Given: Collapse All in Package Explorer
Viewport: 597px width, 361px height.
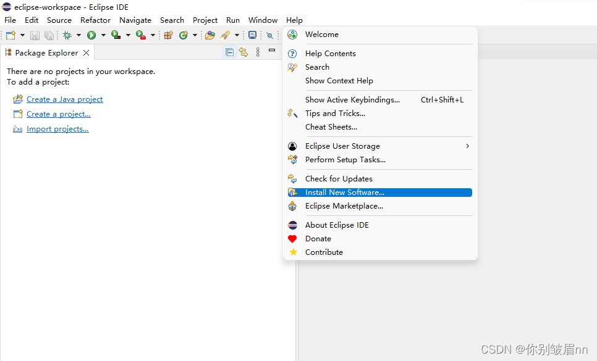Looking at the screenshot, I should (229, 52).
